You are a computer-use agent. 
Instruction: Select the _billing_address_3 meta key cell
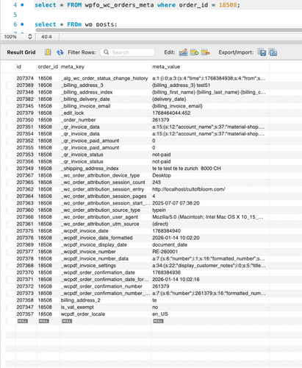click(105, 85)
